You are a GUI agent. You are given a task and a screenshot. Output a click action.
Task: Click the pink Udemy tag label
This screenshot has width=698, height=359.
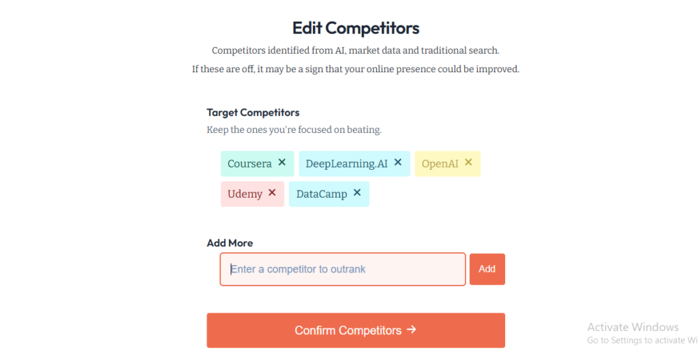(x=245, y=194)
